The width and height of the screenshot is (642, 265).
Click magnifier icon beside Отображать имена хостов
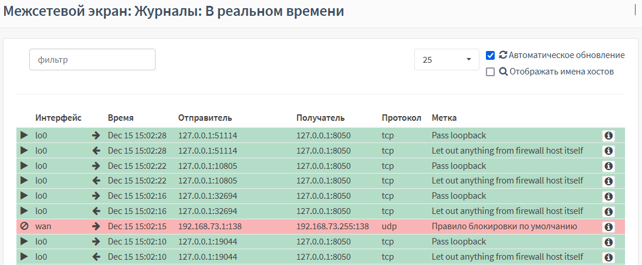point(503,72)
